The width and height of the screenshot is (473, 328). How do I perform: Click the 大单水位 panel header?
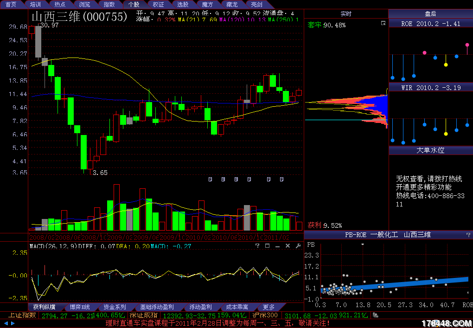pyautogui.click(x=430, y=150)
